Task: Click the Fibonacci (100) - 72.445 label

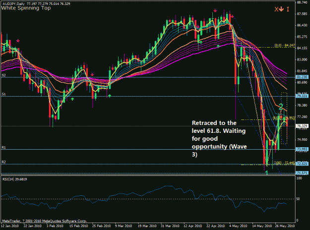Action: point(284,163)
